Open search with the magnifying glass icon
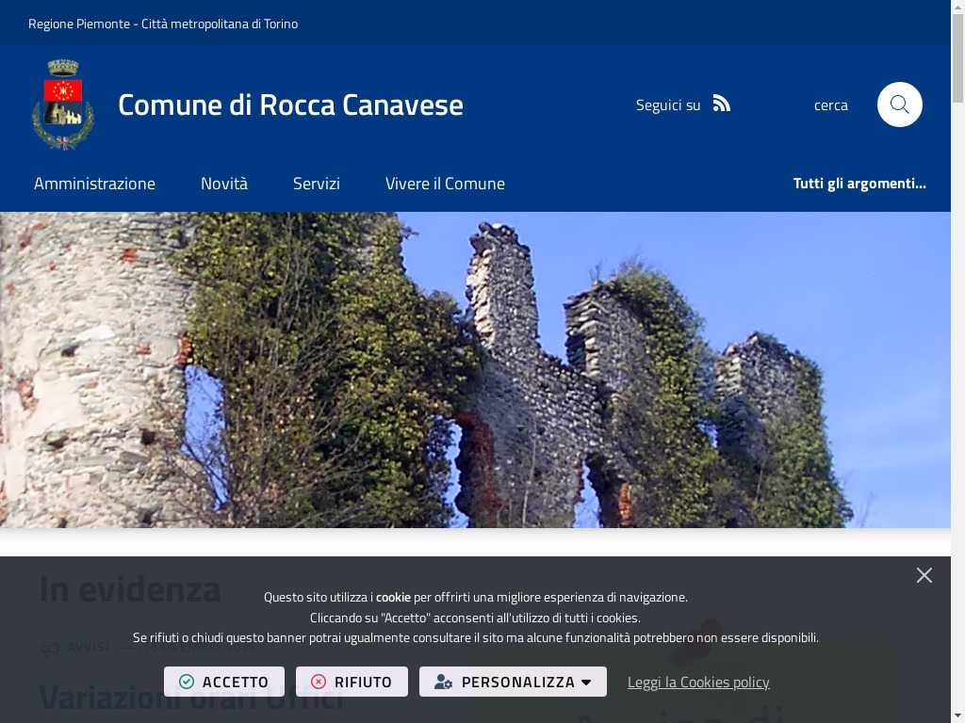The image size is (965, 723). coord(899,104)
